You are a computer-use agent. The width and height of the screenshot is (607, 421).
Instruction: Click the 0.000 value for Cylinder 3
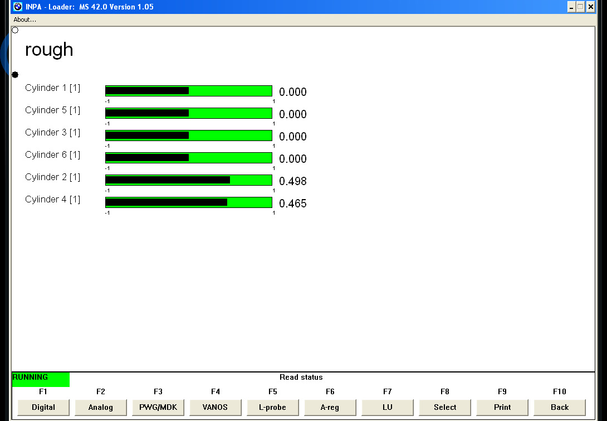[x=293, y=137]
